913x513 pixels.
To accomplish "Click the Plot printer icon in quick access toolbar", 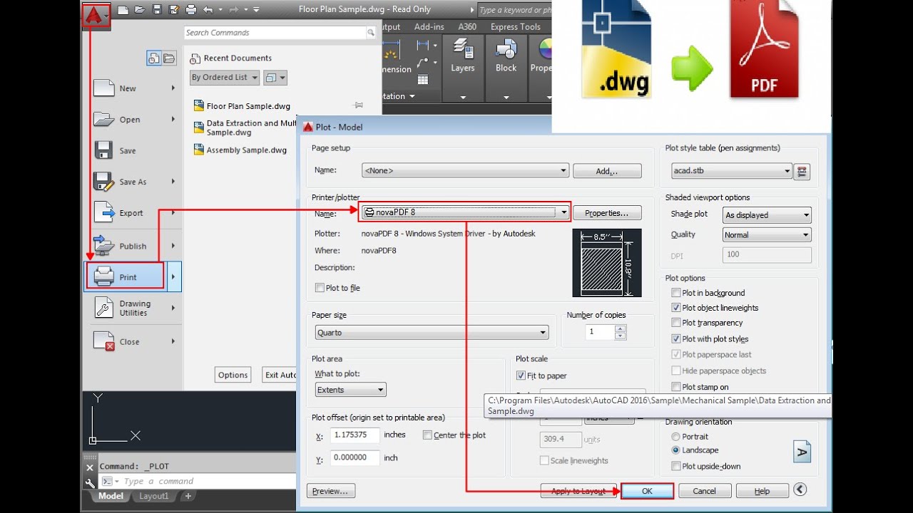I will [x=191, y=10].
